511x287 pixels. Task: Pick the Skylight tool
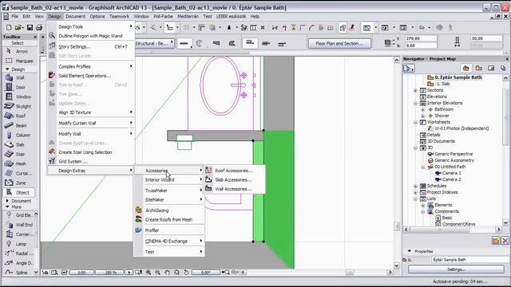click(19, 106)
